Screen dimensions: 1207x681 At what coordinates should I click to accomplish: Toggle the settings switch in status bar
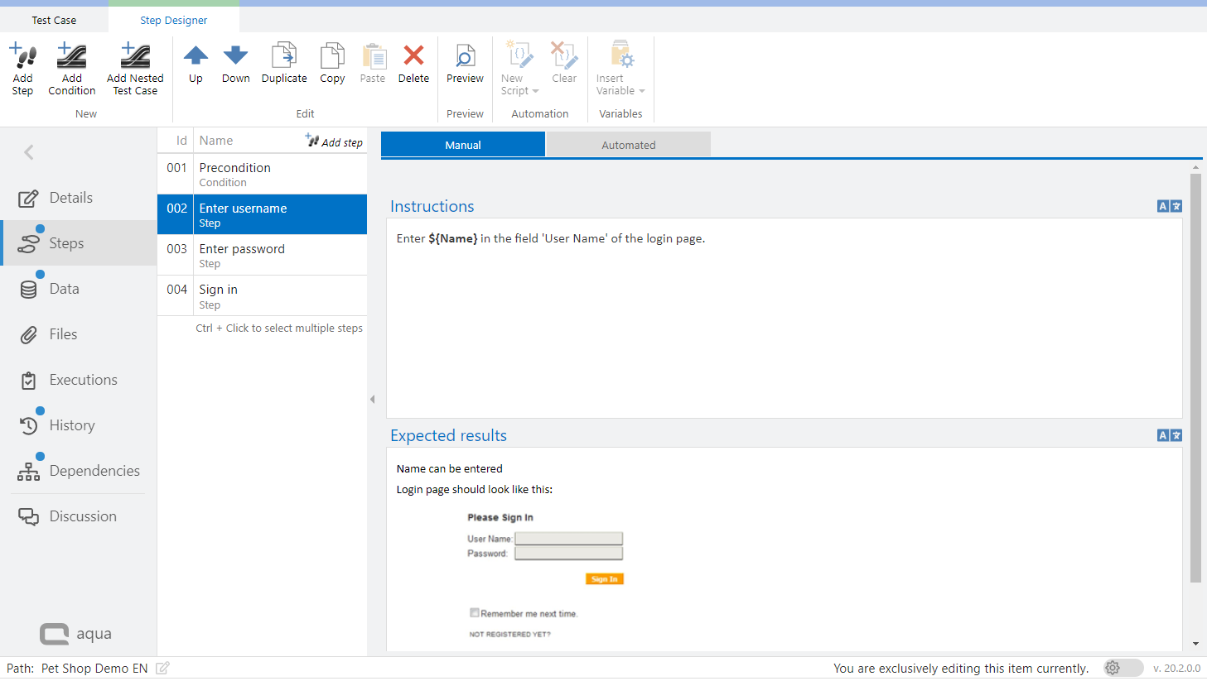1123,668
